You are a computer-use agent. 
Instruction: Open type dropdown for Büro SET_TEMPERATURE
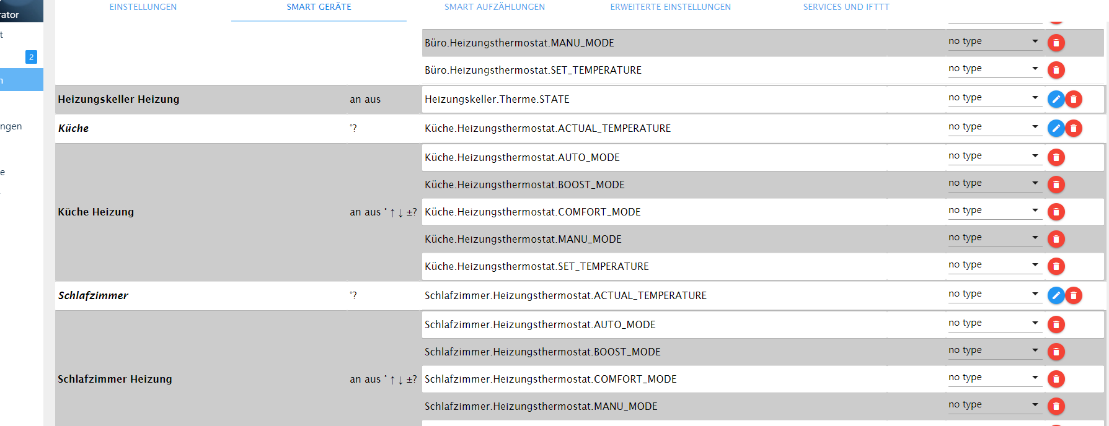click(x=994, y=69)
